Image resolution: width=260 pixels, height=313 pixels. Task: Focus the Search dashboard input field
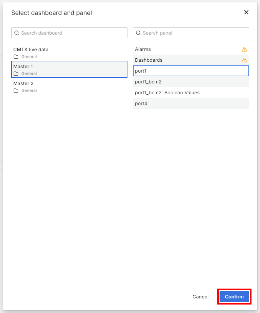(x=71, y=33)
